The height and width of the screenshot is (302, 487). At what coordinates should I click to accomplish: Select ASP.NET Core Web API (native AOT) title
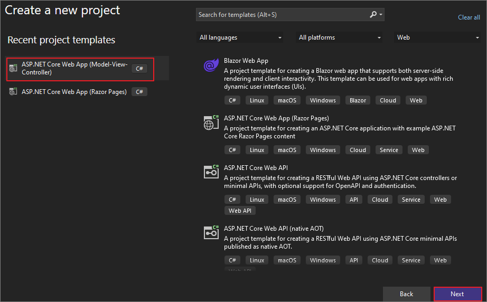click(x=274, y=229)
